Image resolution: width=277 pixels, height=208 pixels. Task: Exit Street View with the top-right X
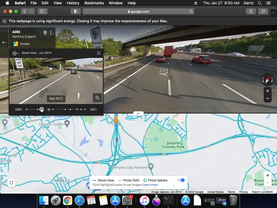268,34
